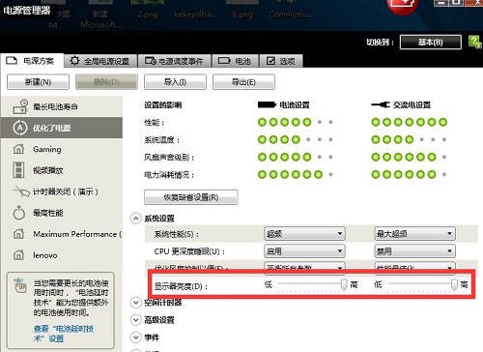Select 视频播放 plan label

[48, 170]
